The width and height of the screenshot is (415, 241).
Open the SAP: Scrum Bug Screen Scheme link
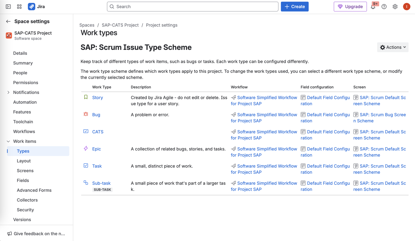click(379, 118)
